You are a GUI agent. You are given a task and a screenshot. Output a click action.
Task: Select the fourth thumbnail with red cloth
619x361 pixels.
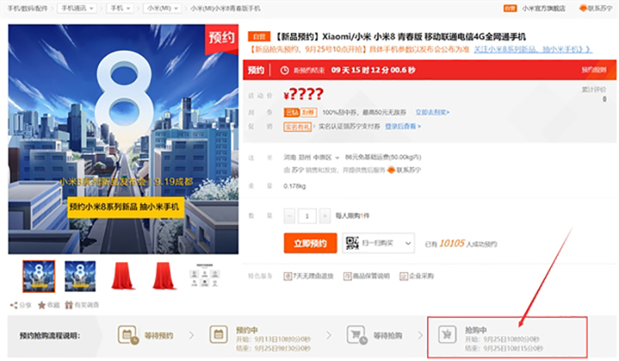[x=163, y=276]
